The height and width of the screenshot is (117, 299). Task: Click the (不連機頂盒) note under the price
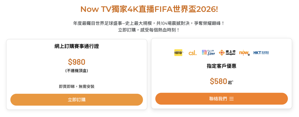click(77, 71)
